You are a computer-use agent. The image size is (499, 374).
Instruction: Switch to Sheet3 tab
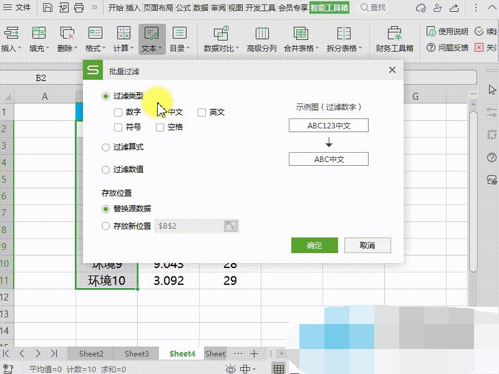tap(137, 353)
